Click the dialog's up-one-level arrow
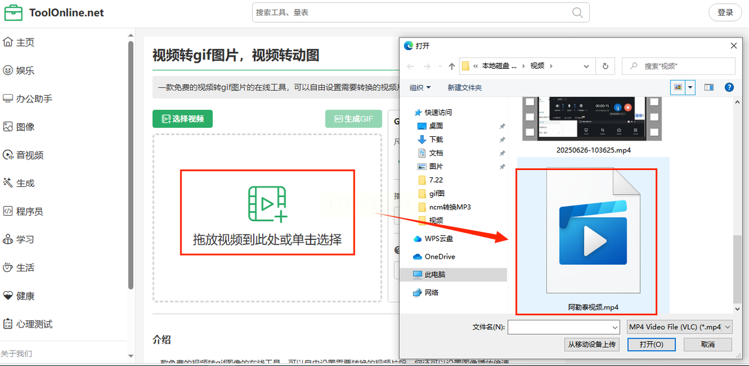 452,66
